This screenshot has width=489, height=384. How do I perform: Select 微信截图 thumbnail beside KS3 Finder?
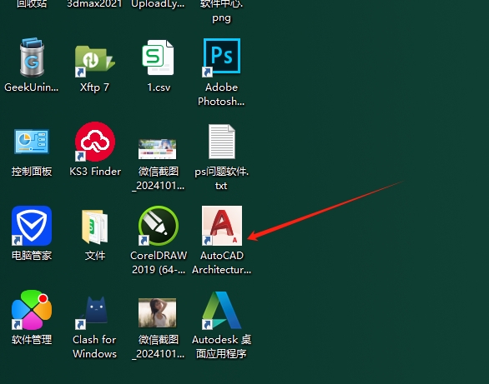click(x=157, y=149)
